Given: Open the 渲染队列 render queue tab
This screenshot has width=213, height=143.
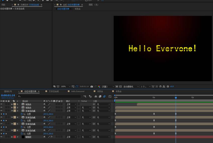Looking at the screenshot, I should (x=8, y=92).
